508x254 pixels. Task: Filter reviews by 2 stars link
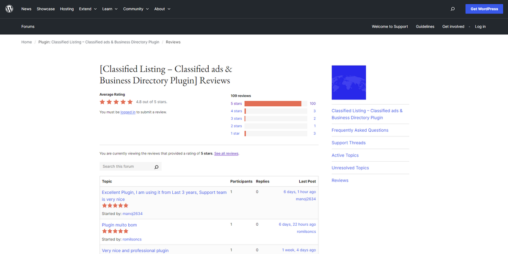coord(236,126)
